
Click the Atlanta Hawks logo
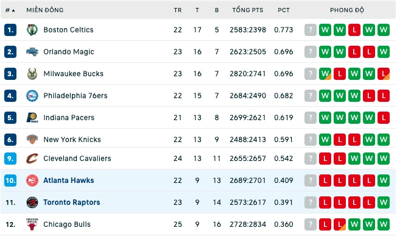32,181
